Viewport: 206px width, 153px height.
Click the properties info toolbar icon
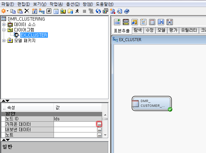click(34, 11)
